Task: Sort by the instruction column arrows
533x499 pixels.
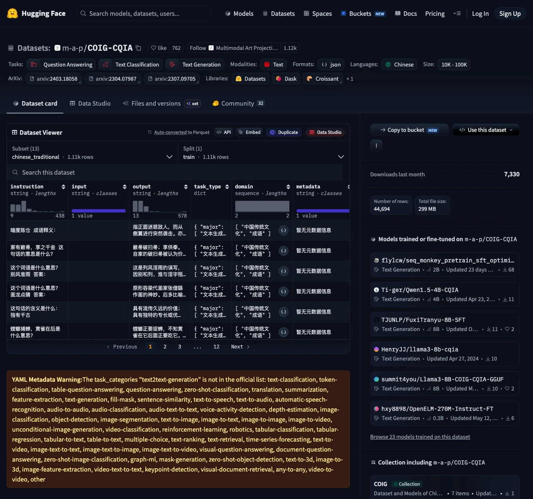Action: (x=63, y=187)
